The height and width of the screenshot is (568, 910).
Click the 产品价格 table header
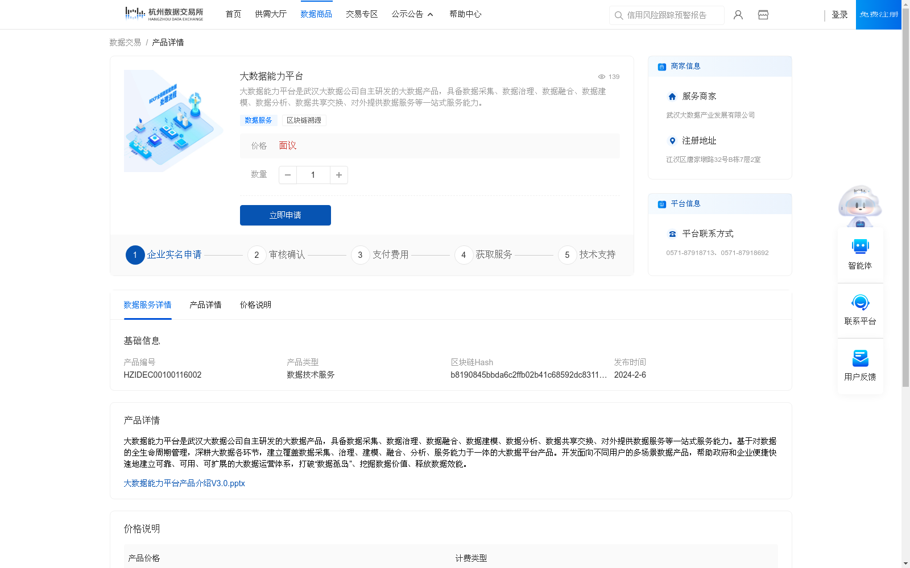coord(144,558)
